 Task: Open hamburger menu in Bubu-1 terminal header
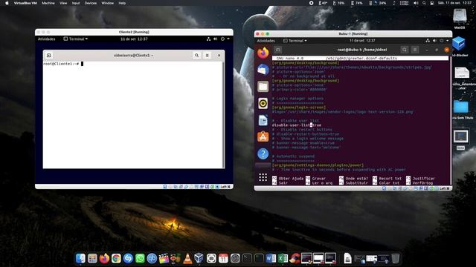[x=415, y=50]
